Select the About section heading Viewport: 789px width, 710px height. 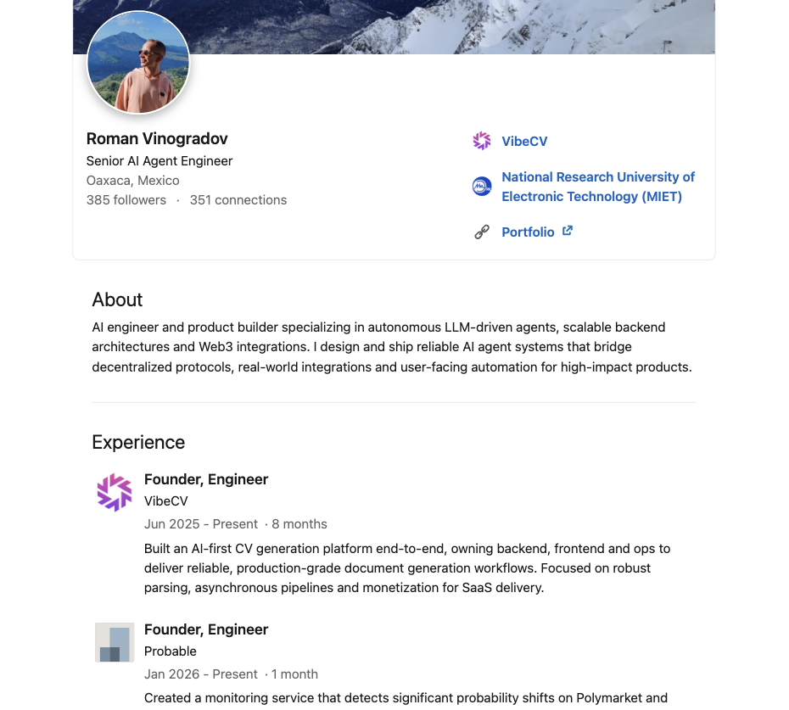pos(117,299)
